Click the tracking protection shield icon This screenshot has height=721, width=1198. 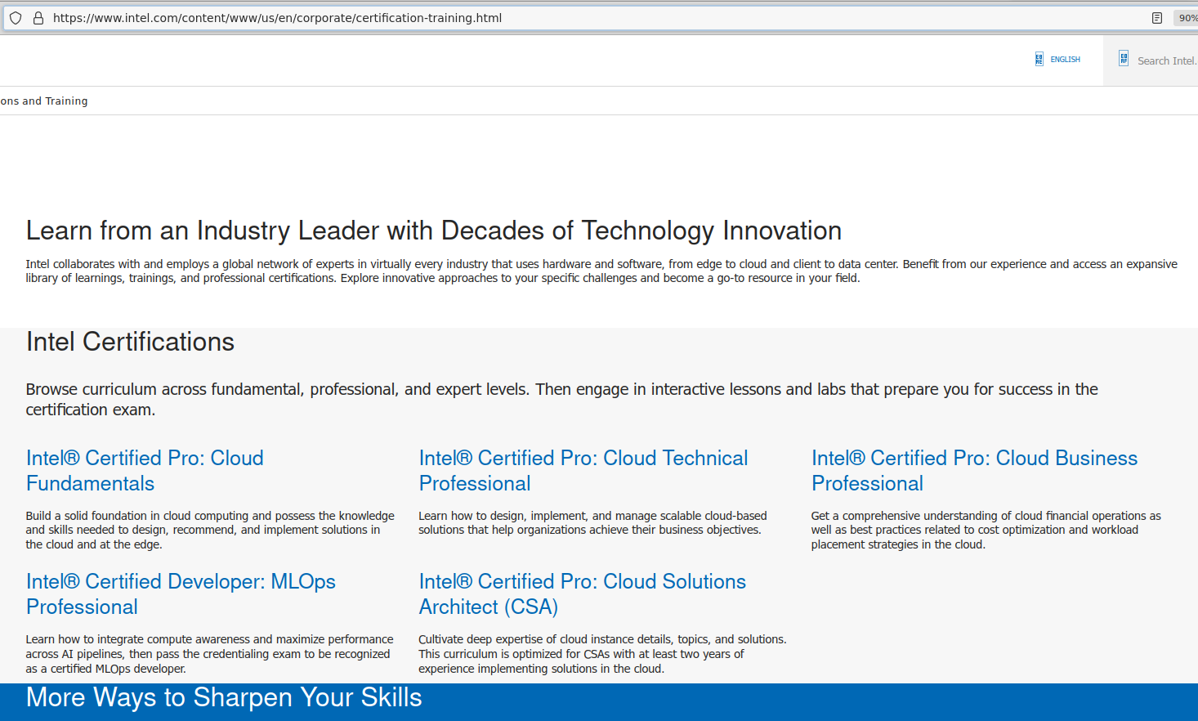pos(16,18)
